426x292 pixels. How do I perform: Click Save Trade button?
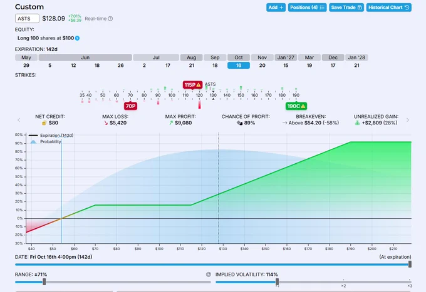[x=346, y=8]
